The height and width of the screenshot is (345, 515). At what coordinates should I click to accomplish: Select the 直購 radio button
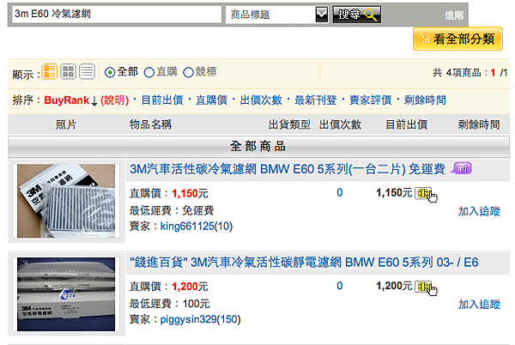click(x=149, y=72)
